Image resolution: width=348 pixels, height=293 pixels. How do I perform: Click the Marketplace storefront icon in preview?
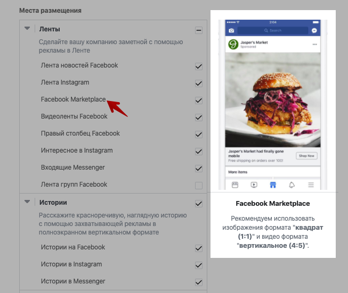click(x=273, y=185)
